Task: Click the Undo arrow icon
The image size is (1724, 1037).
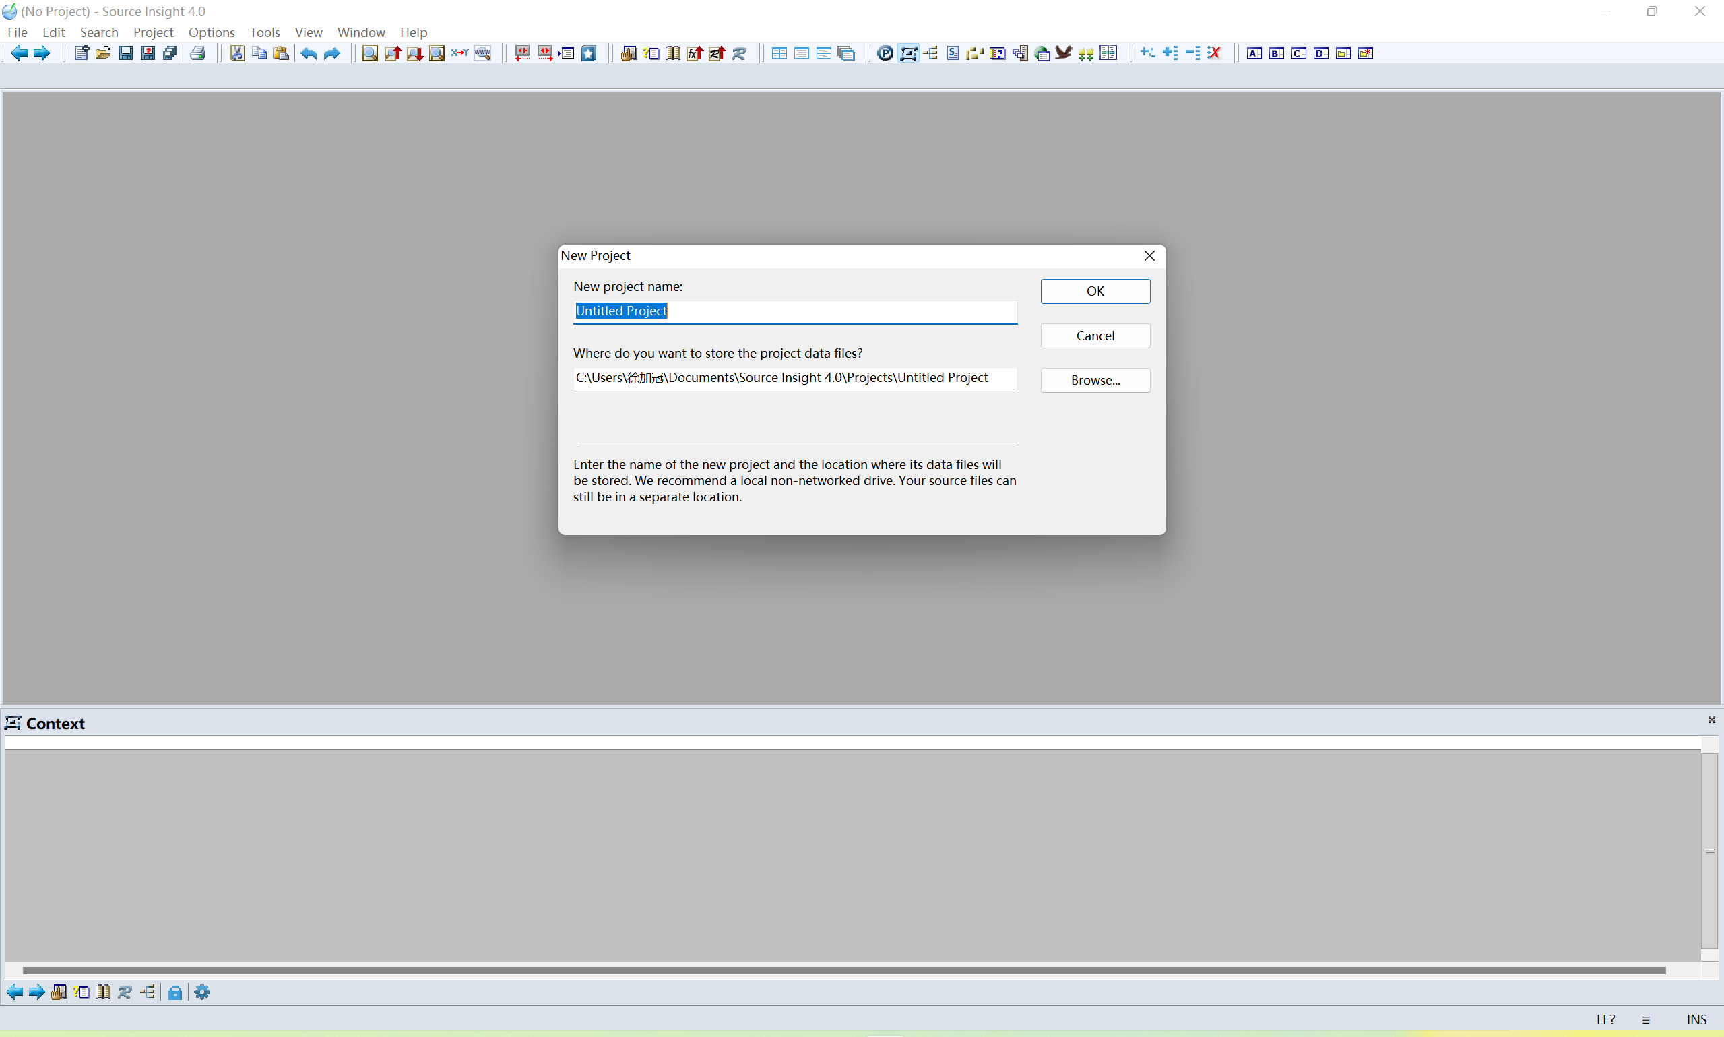Action: point(309,53)
